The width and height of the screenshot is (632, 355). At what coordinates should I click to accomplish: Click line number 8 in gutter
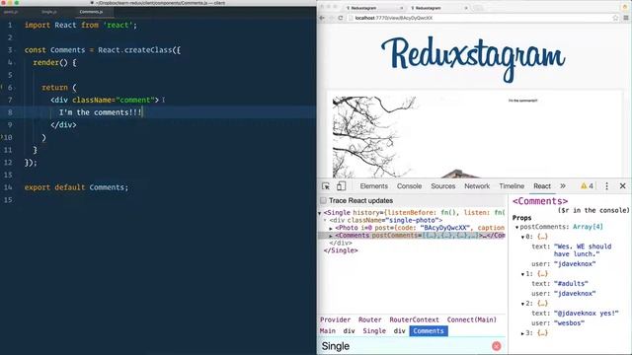click(x=10, y=112)
